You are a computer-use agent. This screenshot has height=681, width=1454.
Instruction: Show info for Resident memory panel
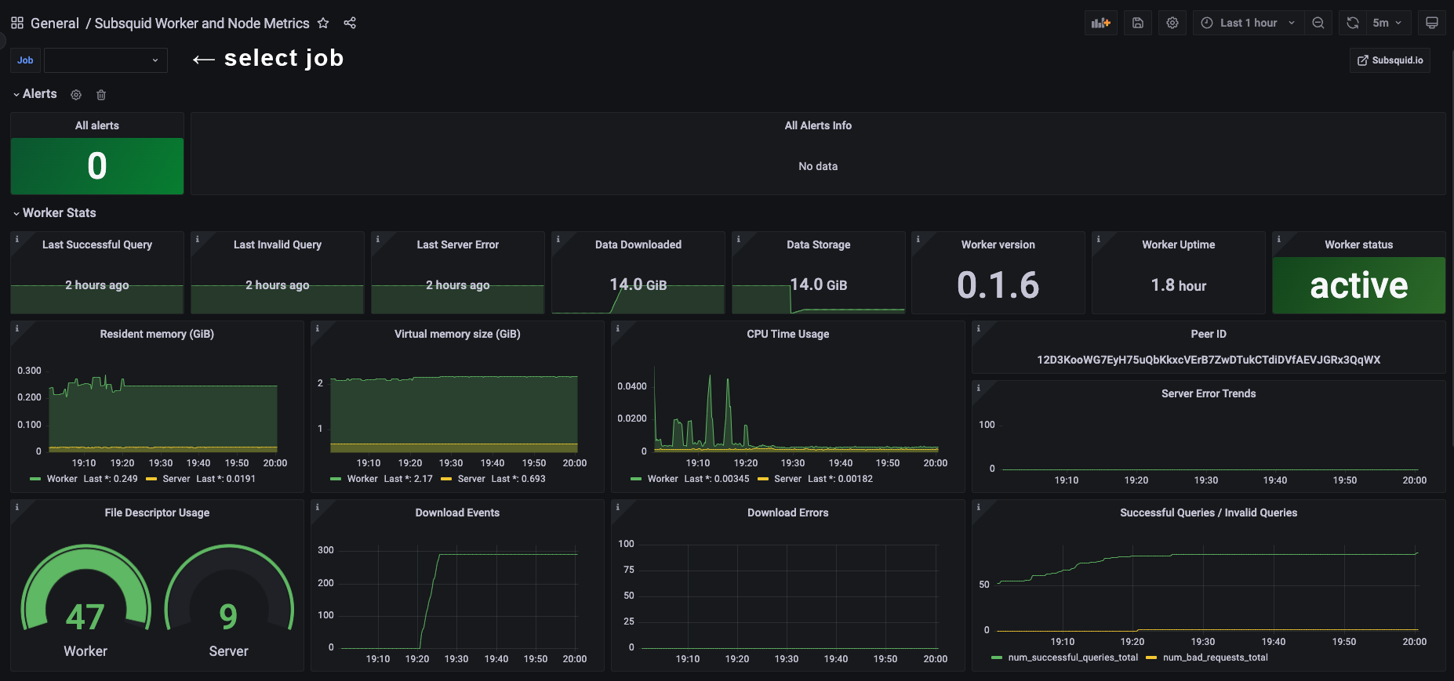[17, 328]
